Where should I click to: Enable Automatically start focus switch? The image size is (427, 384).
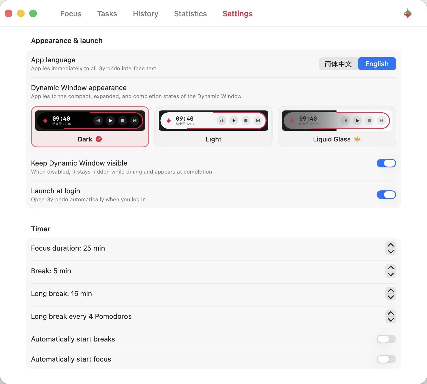point(386,359)
